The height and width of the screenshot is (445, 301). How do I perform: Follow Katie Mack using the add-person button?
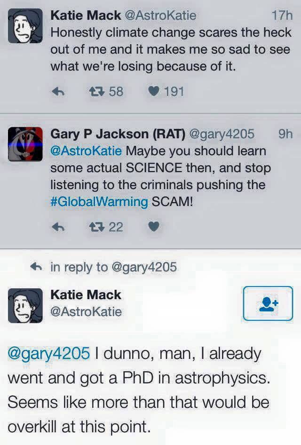[x=268, y=303]
